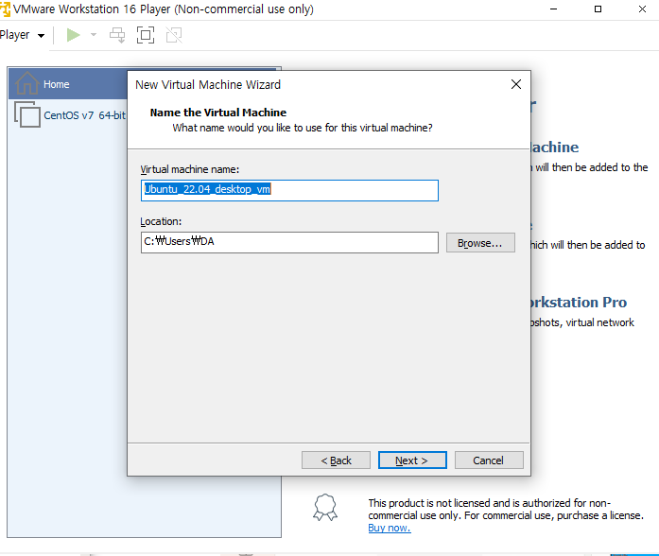Click the Location path field

[x=289, y=242]
